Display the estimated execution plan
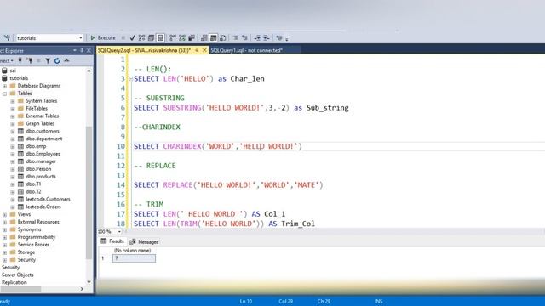Viewport: 545px width, 306px height. [x=141, y=37]
